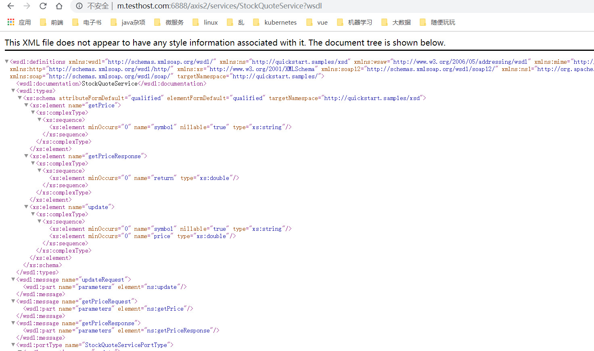Open the java杂项 bookmark folder
Viewport: 594px width, 351px height.
coord(128,22)
